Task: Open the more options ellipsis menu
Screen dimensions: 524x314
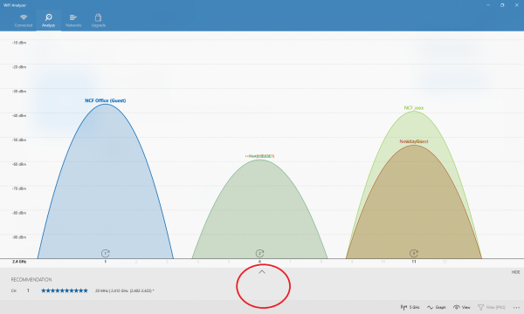Action: 516,307
